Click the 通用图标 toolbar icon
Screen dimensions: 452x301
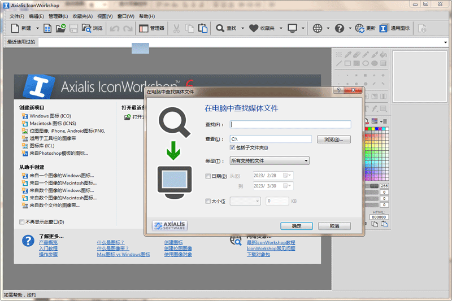pos(384,28)
